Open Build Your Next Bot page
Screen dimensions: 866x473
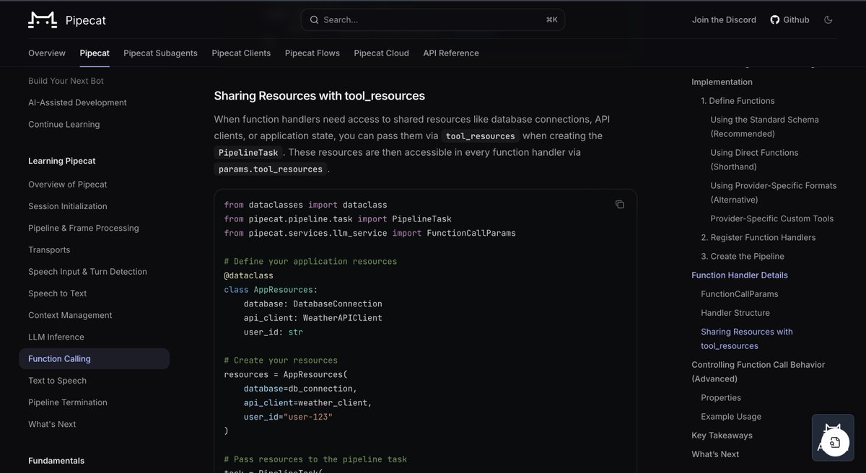point(66,81)
